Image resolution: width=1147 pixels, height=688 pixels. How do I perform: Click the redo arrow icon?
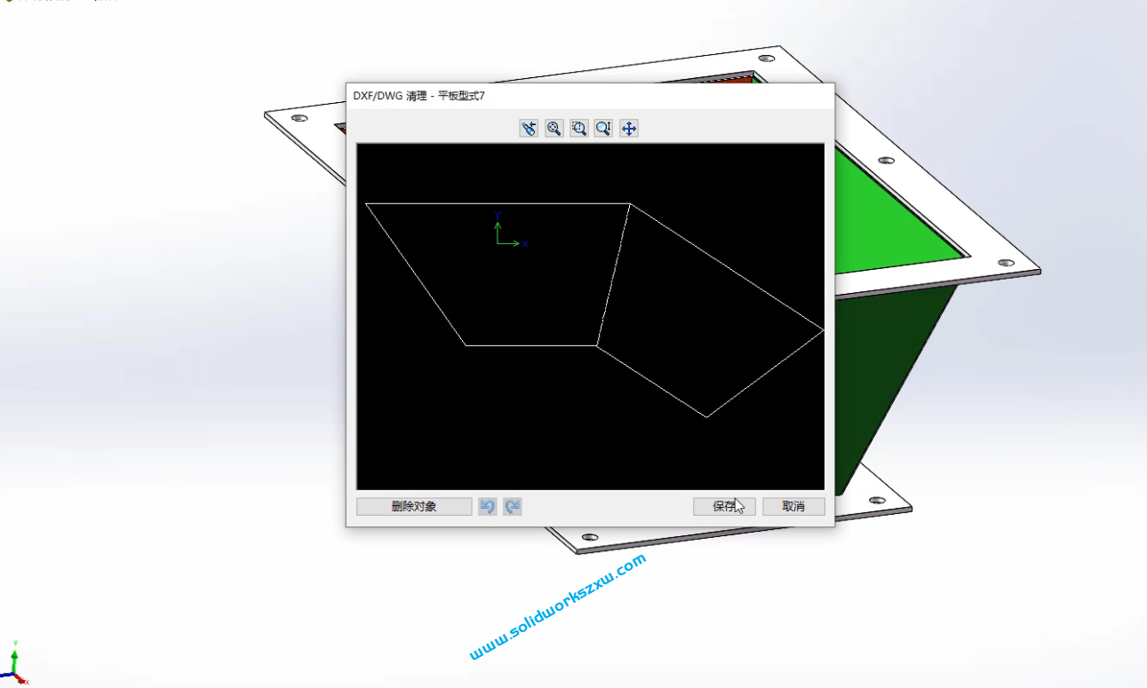tap(511, 506)
